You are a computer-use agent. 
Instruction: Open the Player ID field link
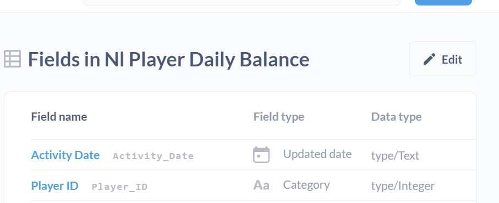pos(54,185)
